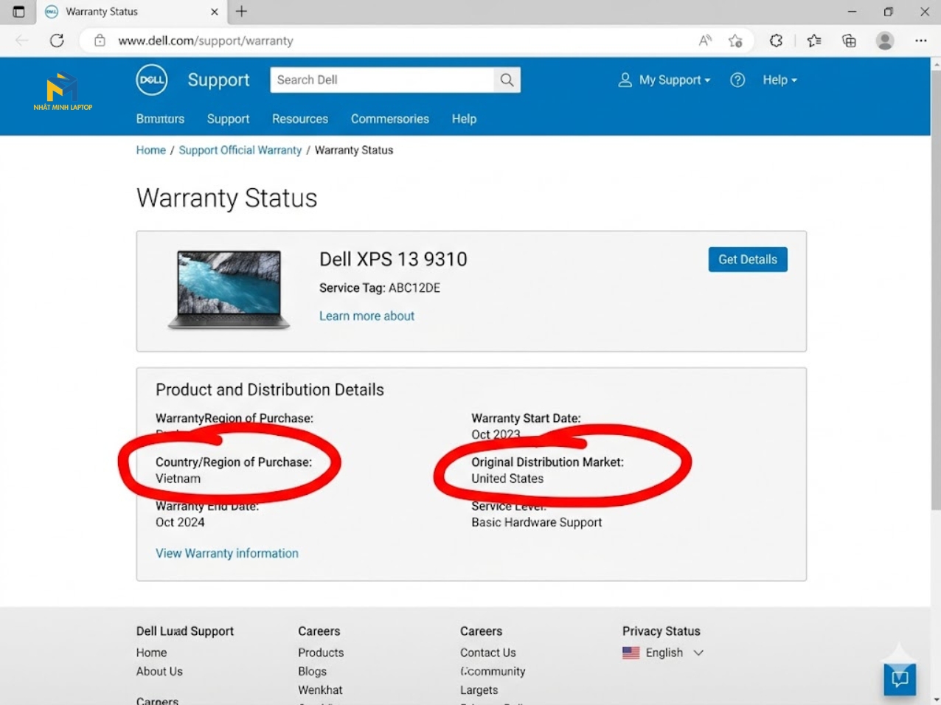Screen dimensions: 941x705
Task: Add page to favorites star icon
Action: coord(735,41)
